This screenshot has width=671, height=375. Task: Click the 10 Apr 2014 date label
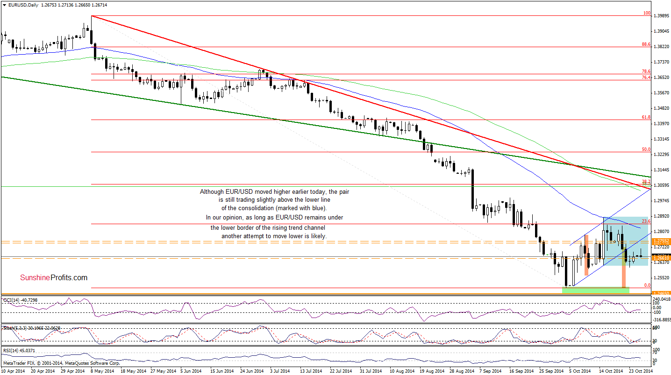pyautogui.click(x=14, y=371)
